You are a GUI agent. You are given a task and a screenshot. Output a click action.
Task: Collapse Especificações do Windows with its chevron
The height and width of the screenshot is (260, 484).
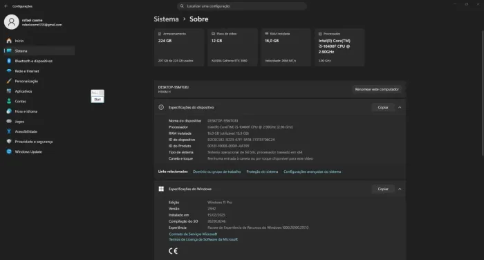[x=400, y=189]
